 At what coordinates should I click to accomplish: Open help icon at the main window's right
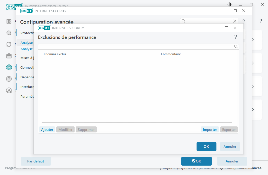(261, 21)
